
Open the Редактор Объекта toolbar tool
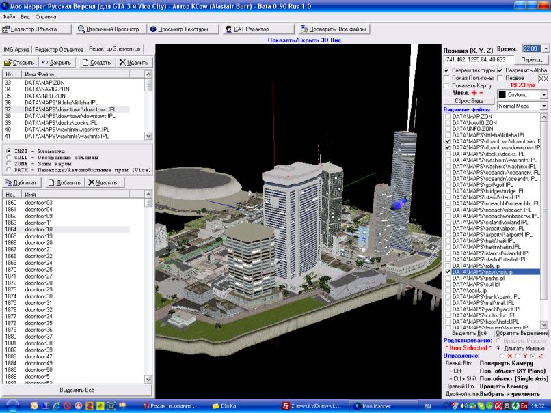pyautogui.click(x=36, y=29)
